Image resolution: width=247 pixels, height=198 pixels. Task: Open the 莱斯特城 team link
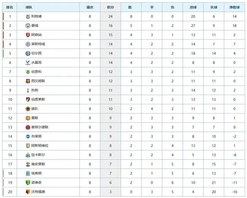pyautogui.click(x=38, y=44)
